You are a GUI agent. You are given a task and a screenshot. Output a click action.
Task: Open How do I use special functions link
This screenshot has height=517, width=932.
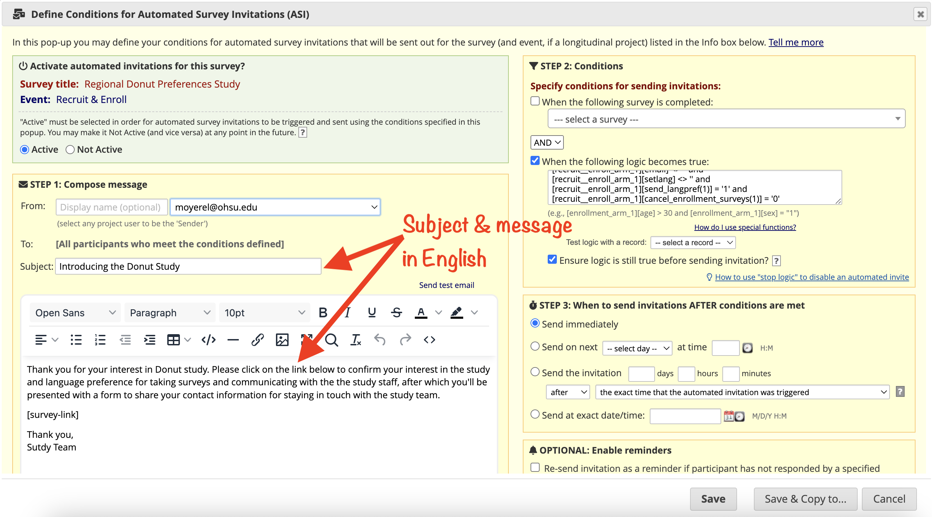745,227
